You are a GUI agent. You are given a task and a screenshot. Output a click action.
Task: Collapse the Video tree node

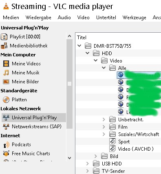pos(96,60)
